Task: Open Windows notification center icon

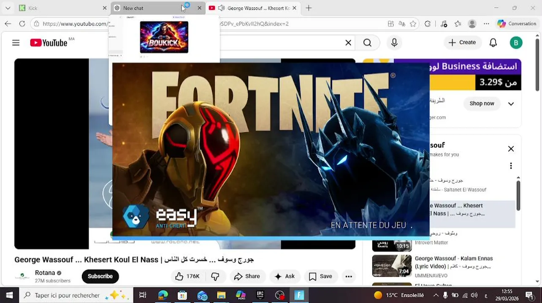Action: 529,295
